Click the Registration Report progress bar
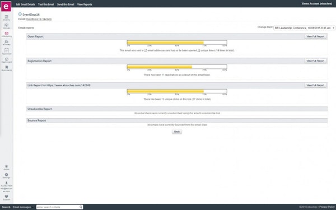 [177, 67]
